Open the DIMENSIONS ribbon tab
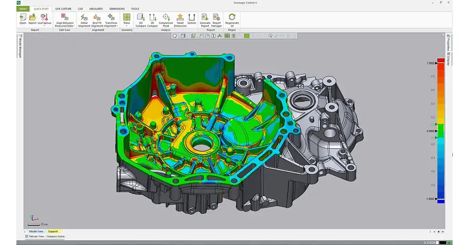The width and height of the screenshot is (469, 245). point(117,9)
